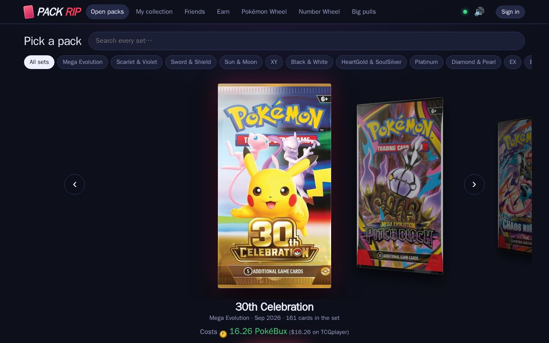Viewport: 549px width, 343px height.
Task: Select the 30th Celebration booster pack
Action: click(274, 186)
